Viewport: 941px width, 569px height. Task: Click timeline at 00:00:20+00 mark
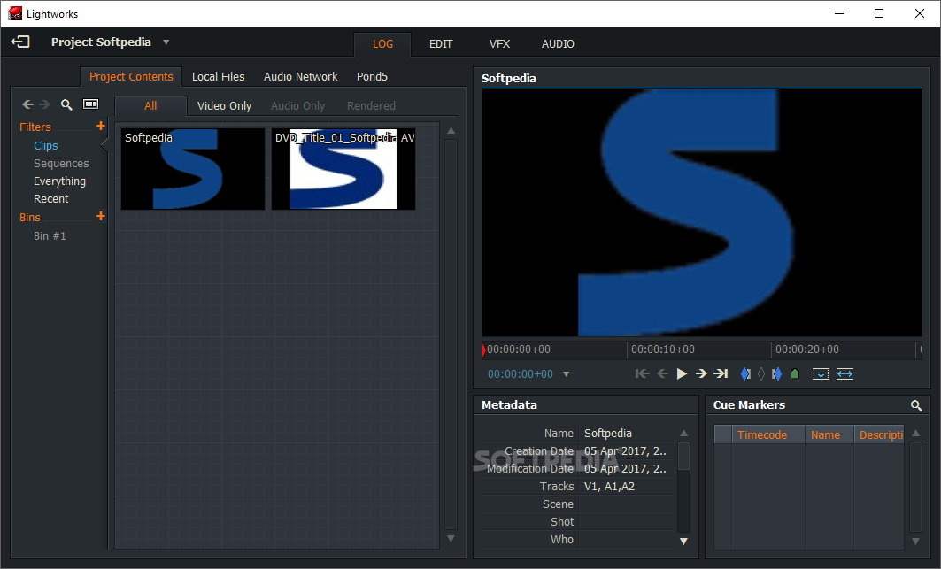click(806, 350)
